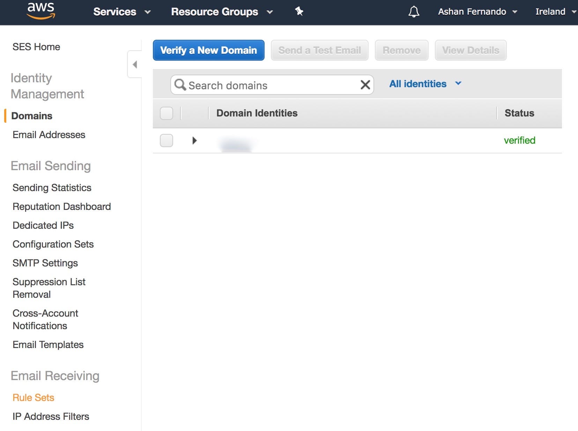Clear the domain search with the X icon
Screen dimensions: 578x431
click(x=365, y=85)
